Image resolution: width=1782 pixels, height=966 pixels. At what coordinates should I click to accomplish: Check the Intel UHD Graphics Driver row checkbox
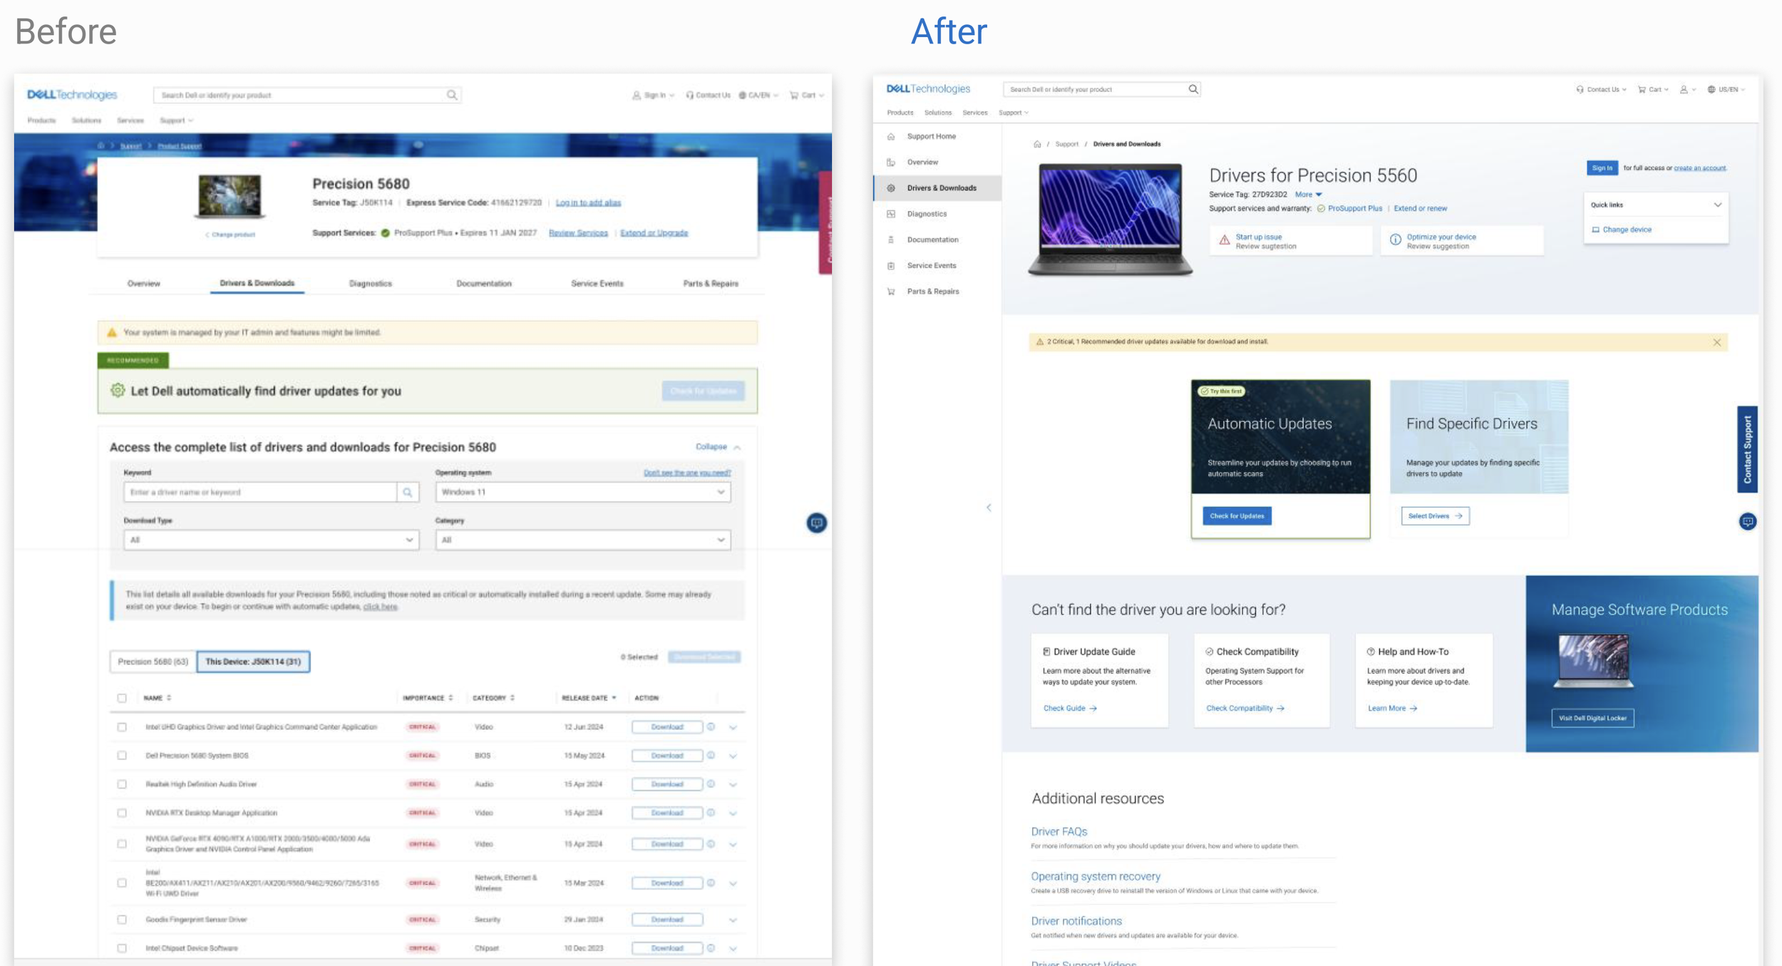coord(122,727)
